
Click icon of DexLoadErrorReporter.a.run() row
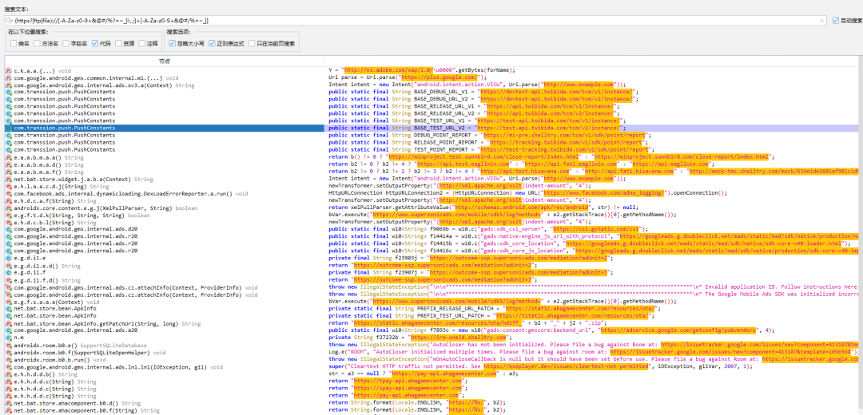8,193
